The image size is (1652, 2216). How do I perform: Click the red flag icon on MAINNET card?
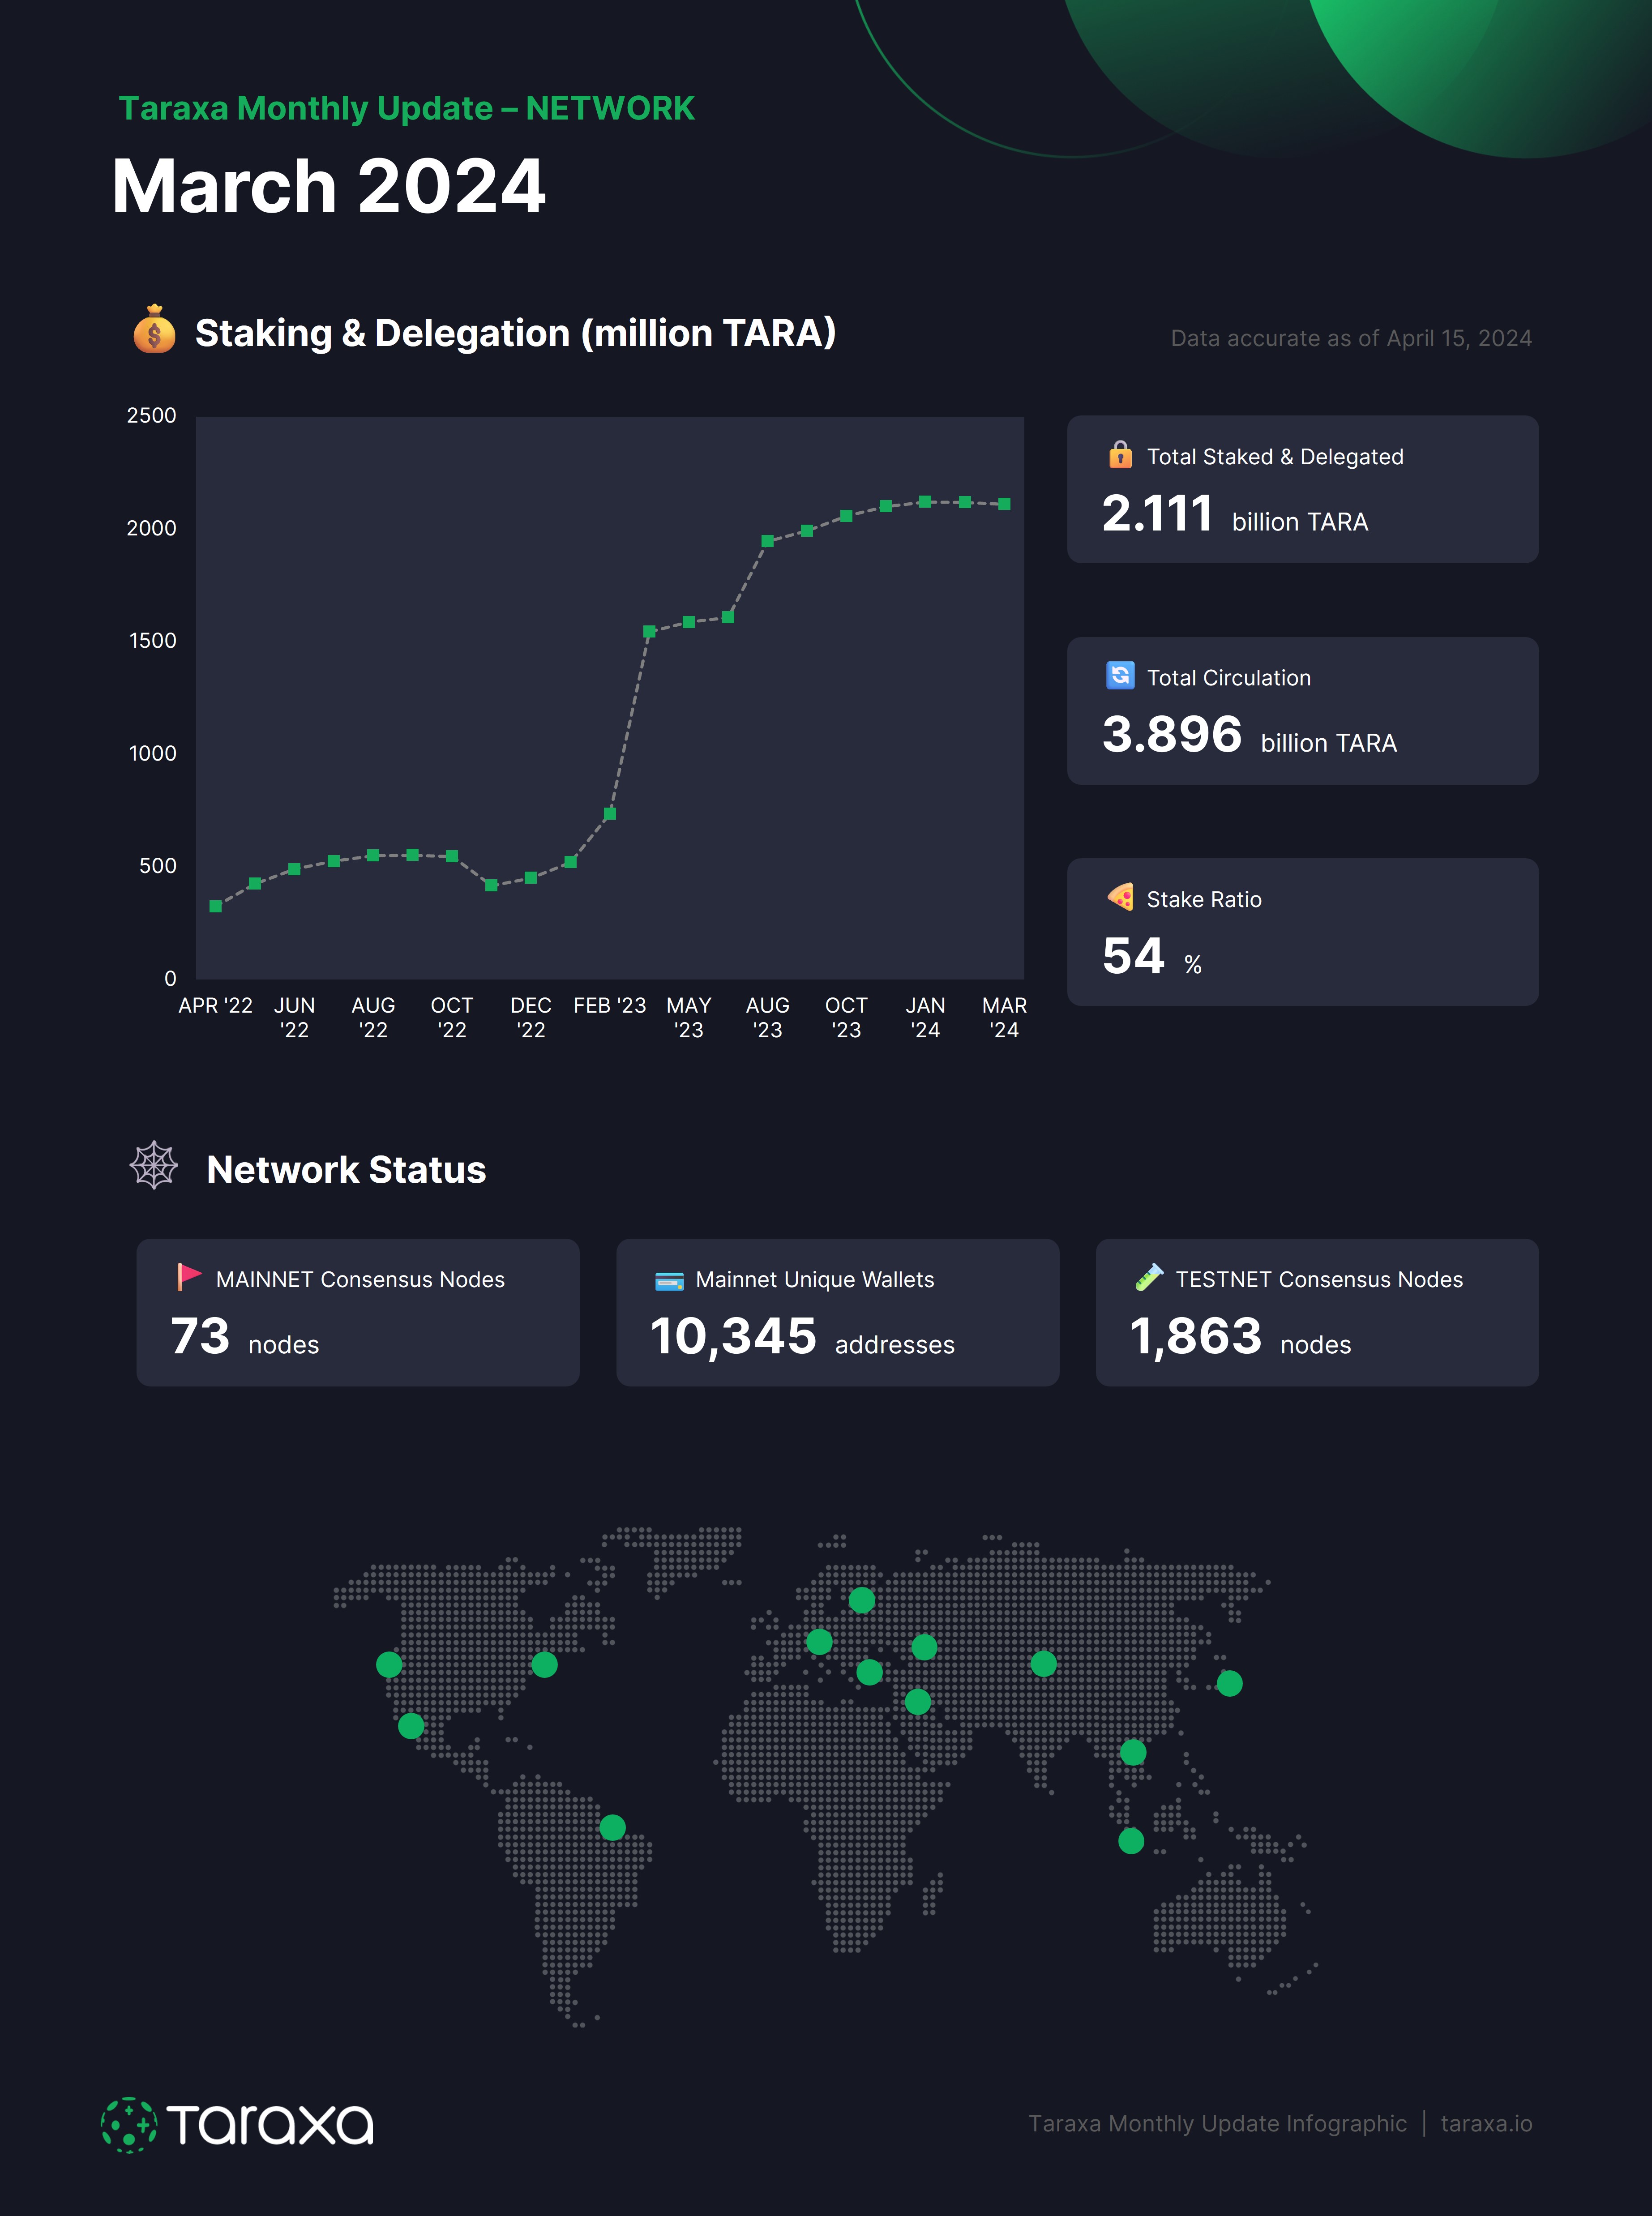[x=189, y=1277]
